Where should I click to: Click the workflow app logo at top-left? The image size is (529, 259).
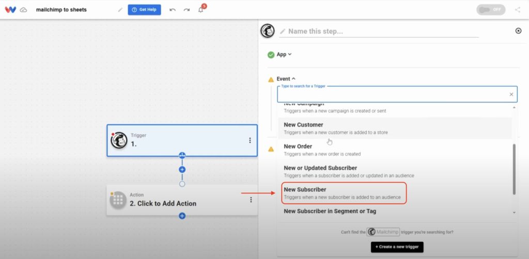point(10,10)
